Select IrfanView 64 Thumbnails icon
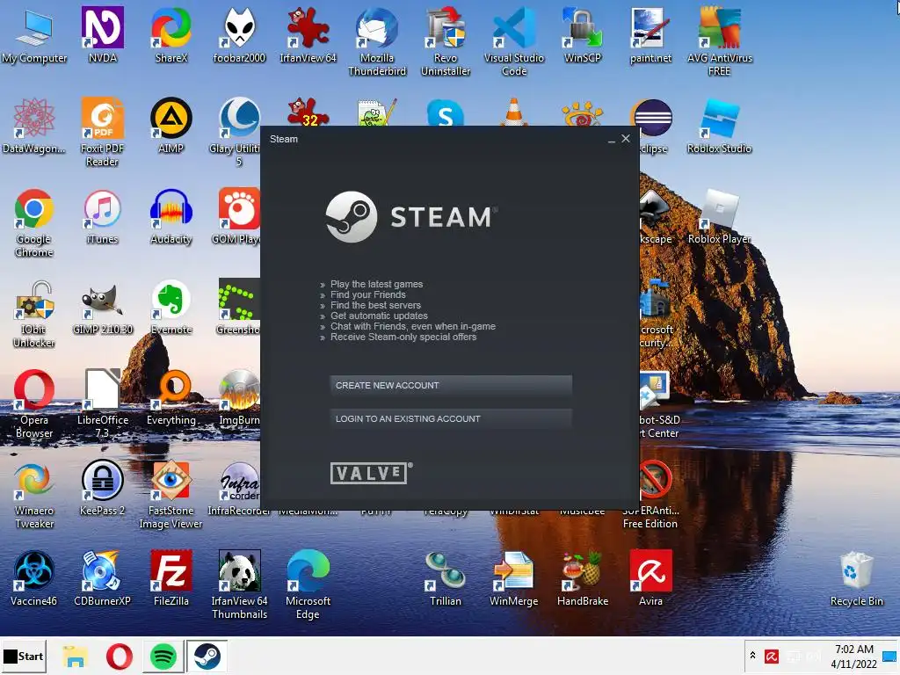The height and width of the screenshot is (675, 900). point(239,585)
